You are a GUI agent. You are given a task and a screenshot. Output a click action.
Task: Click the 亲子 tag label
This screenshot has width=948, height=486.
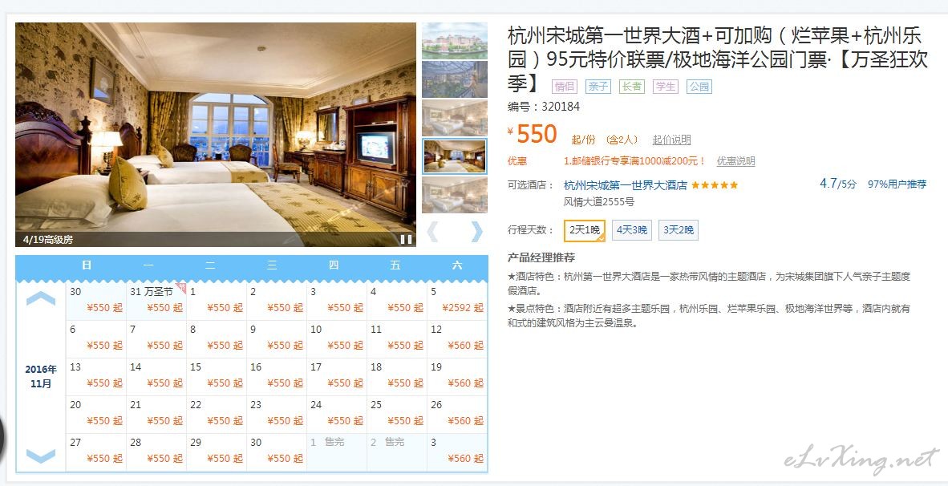[x=598, y=87]
